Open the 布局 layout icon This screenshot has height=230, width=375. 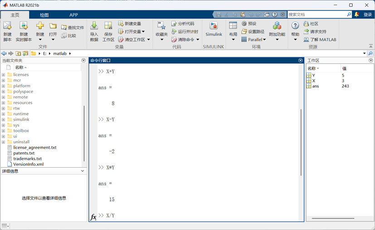pos(233,26)
